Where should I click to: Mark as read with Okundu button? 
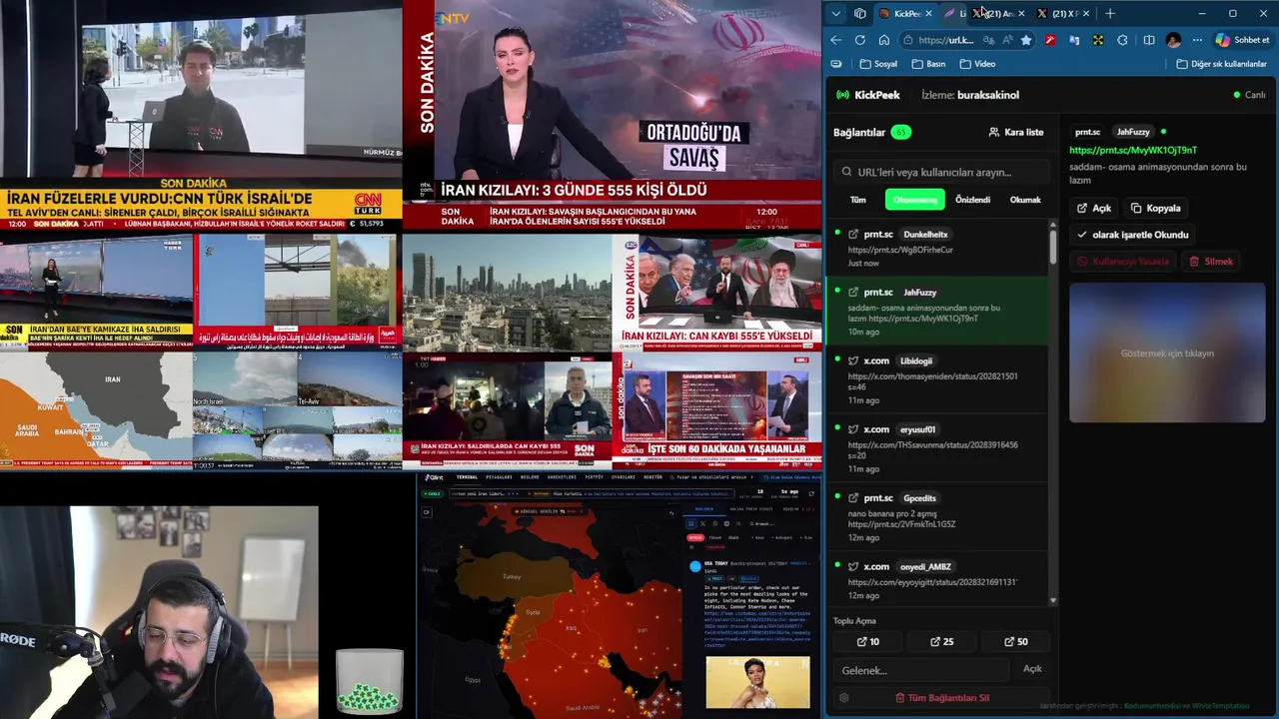click(1133, 235)
